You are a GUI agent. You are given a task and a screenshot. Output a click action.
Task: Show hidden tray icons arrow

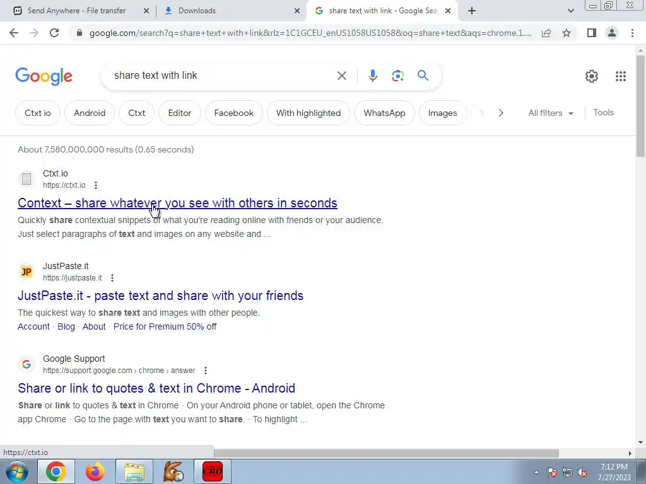pyautogui.click(x=536, y=473)
